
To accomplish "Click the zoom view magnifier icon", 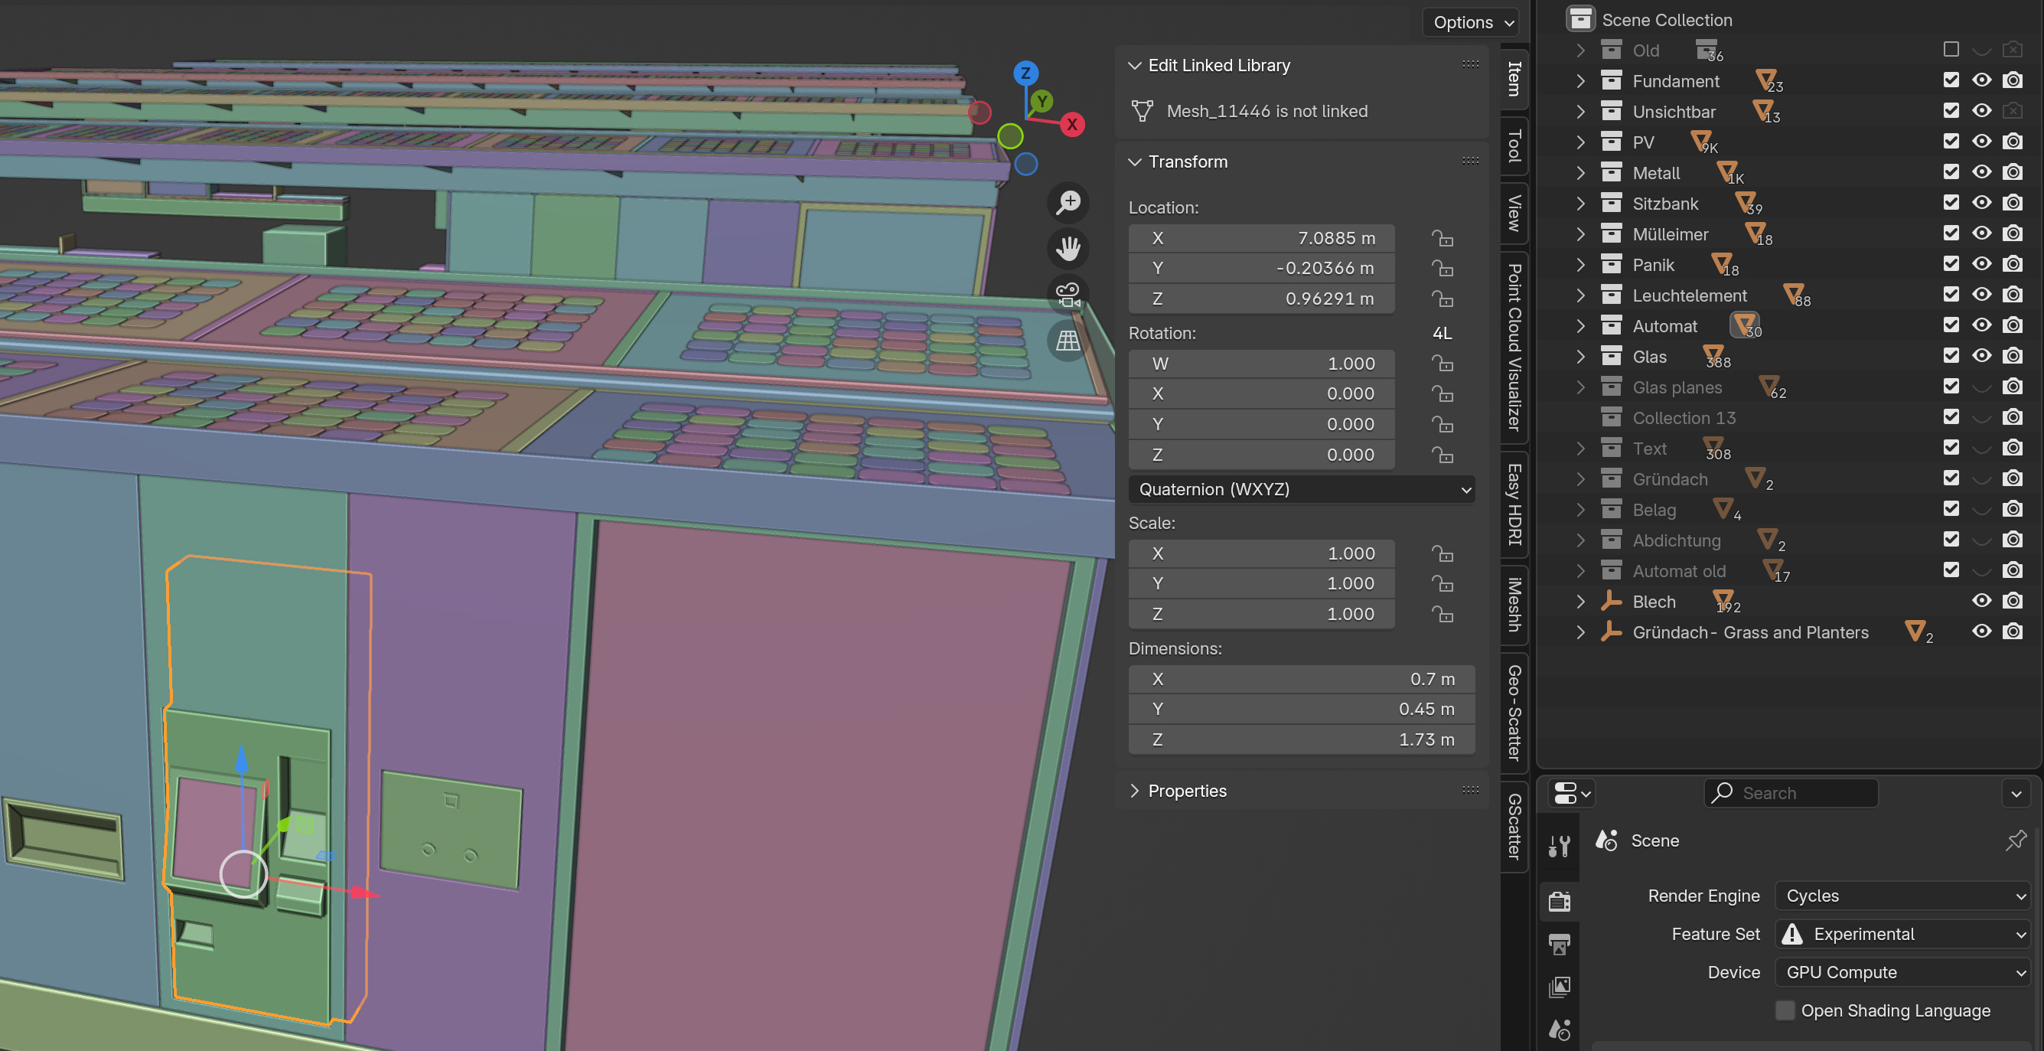I will coord(1068,201).
